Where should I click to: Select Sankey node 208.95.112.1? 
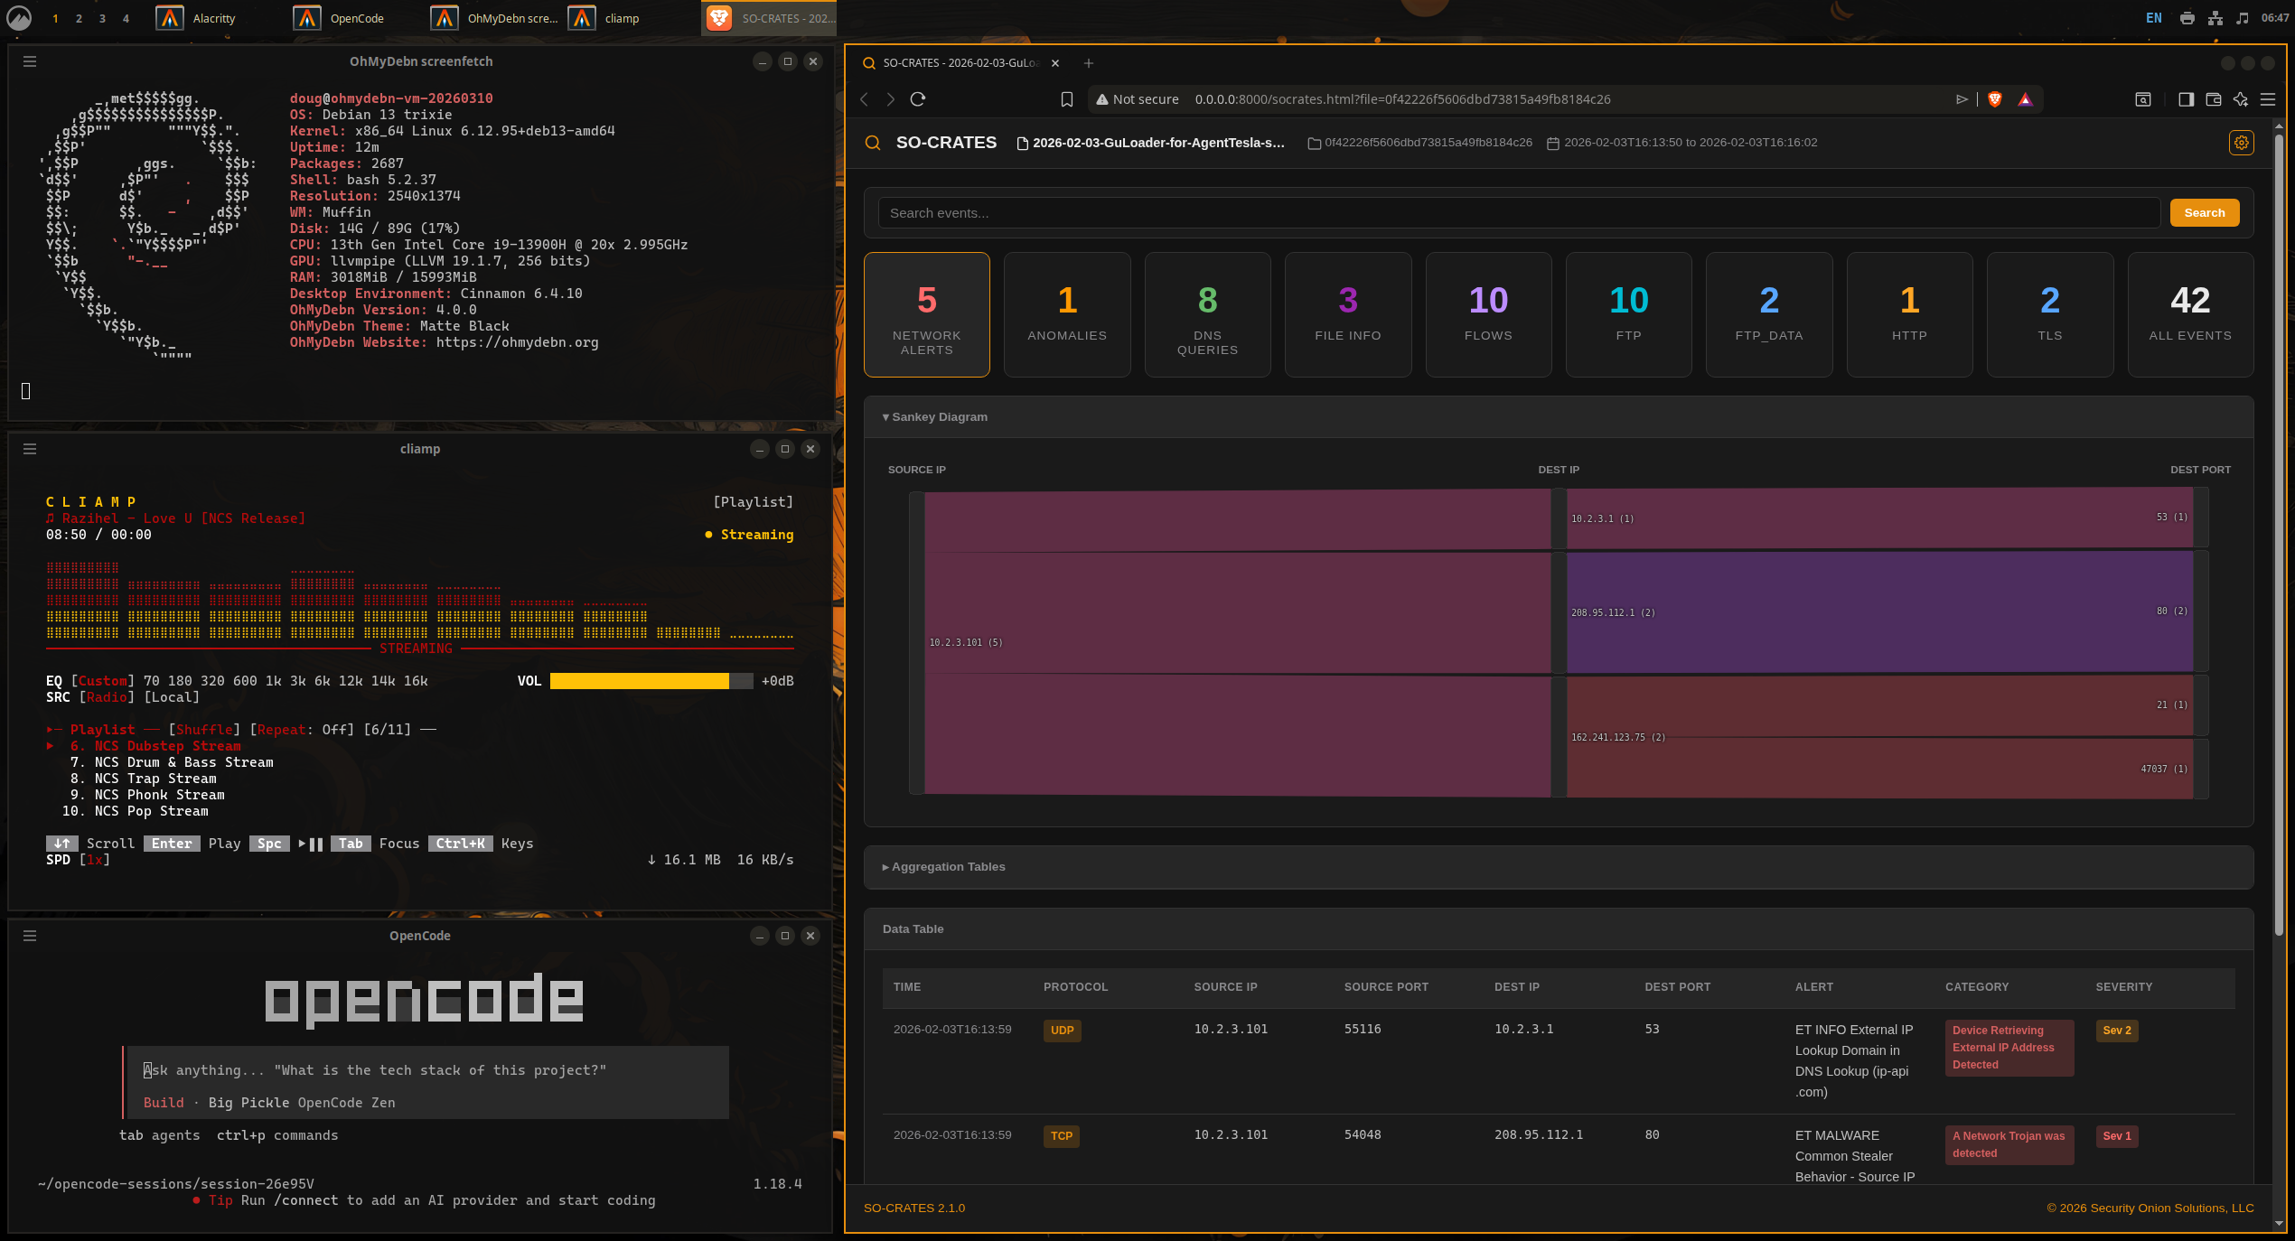[x=1559, y=612]
